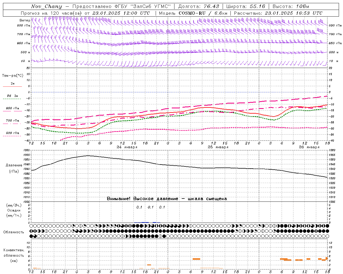Image resolution: width=343 pixels, height=274 pixels.
Task: Click the latitude value Широта: 55.16
Action: click(x=246, y=6)
